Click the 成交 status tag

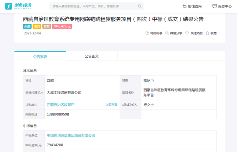[37, 26]
